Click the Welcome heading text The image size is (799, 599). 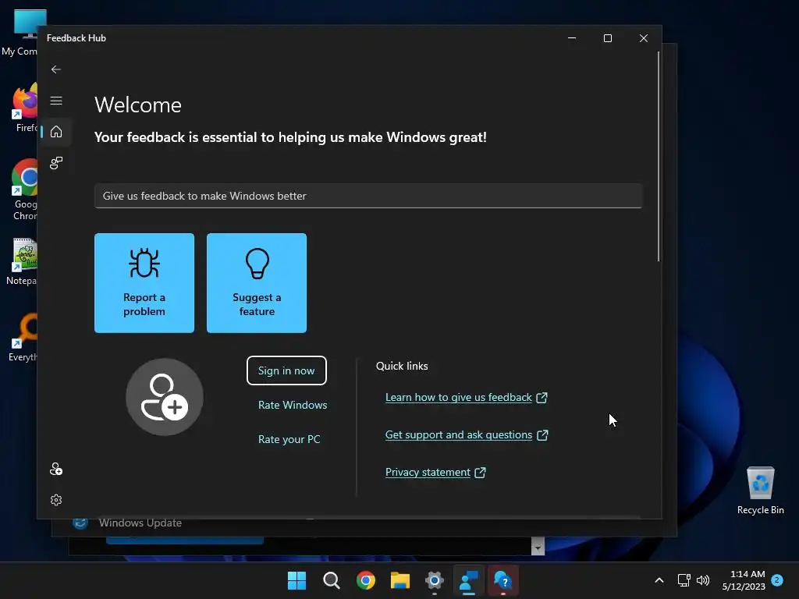tap(138, 105)
